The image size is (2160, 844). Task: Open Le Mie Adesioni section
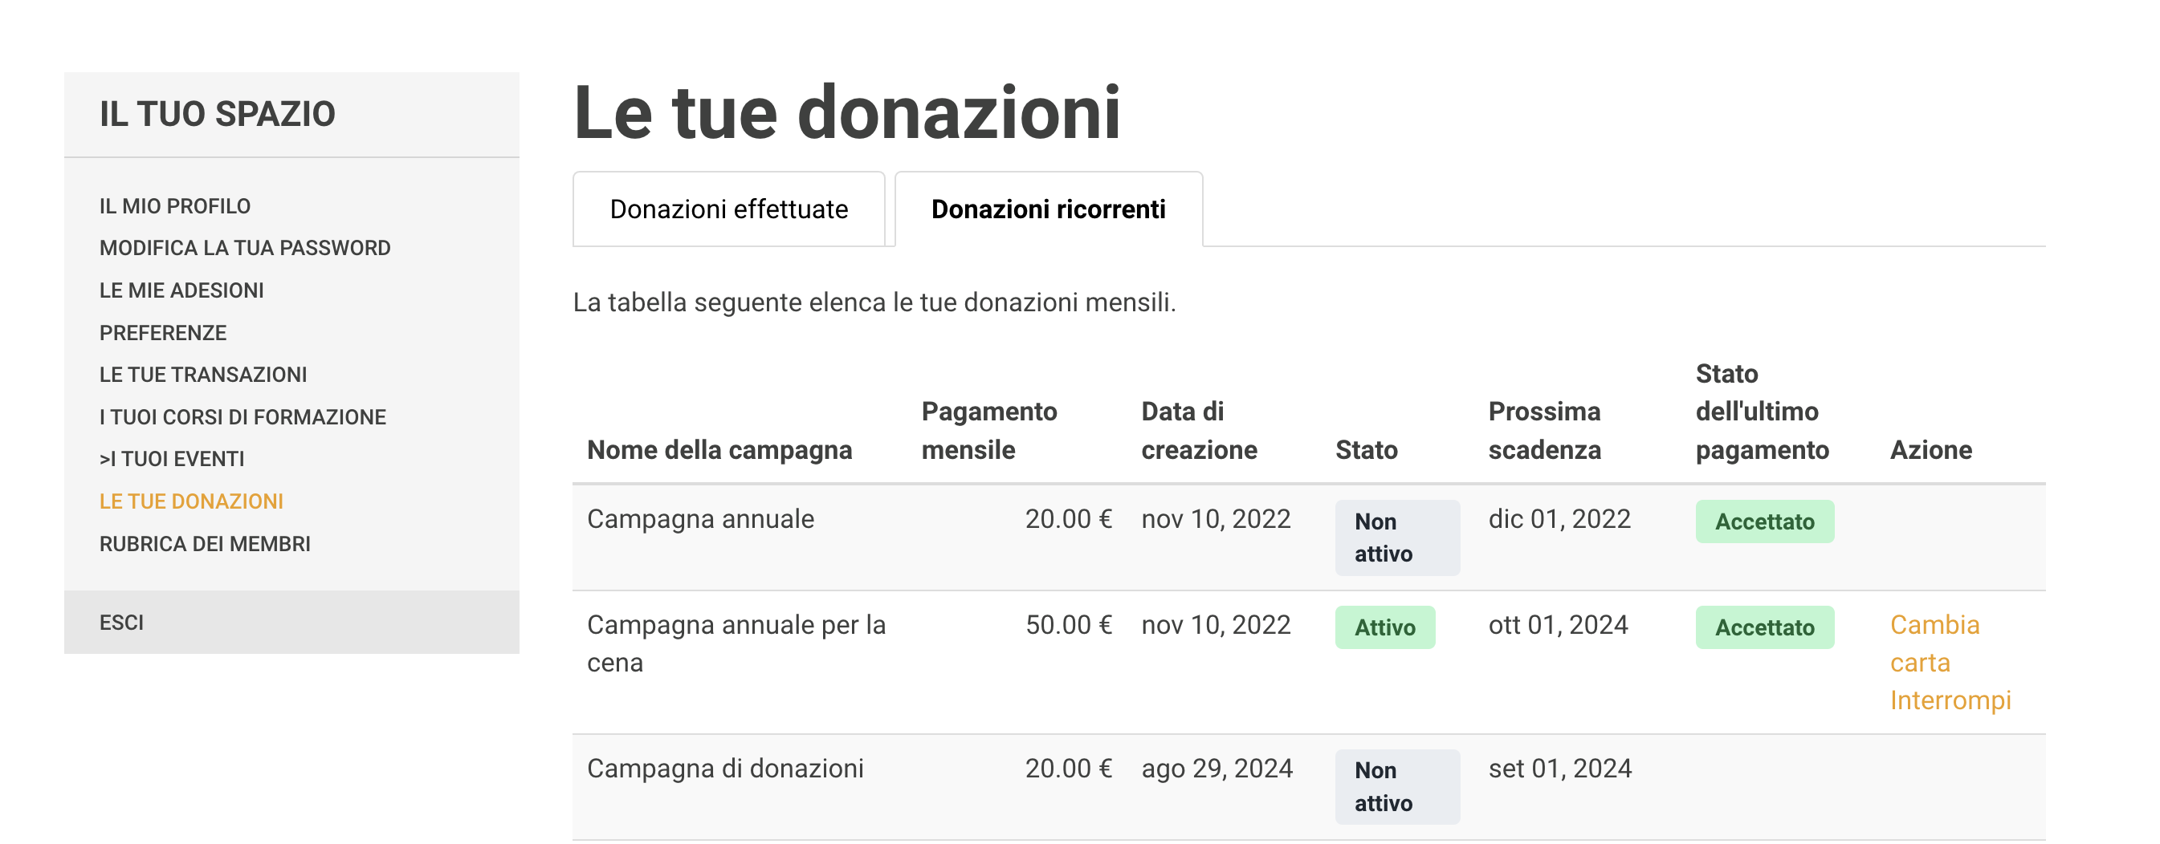(181, 290)
